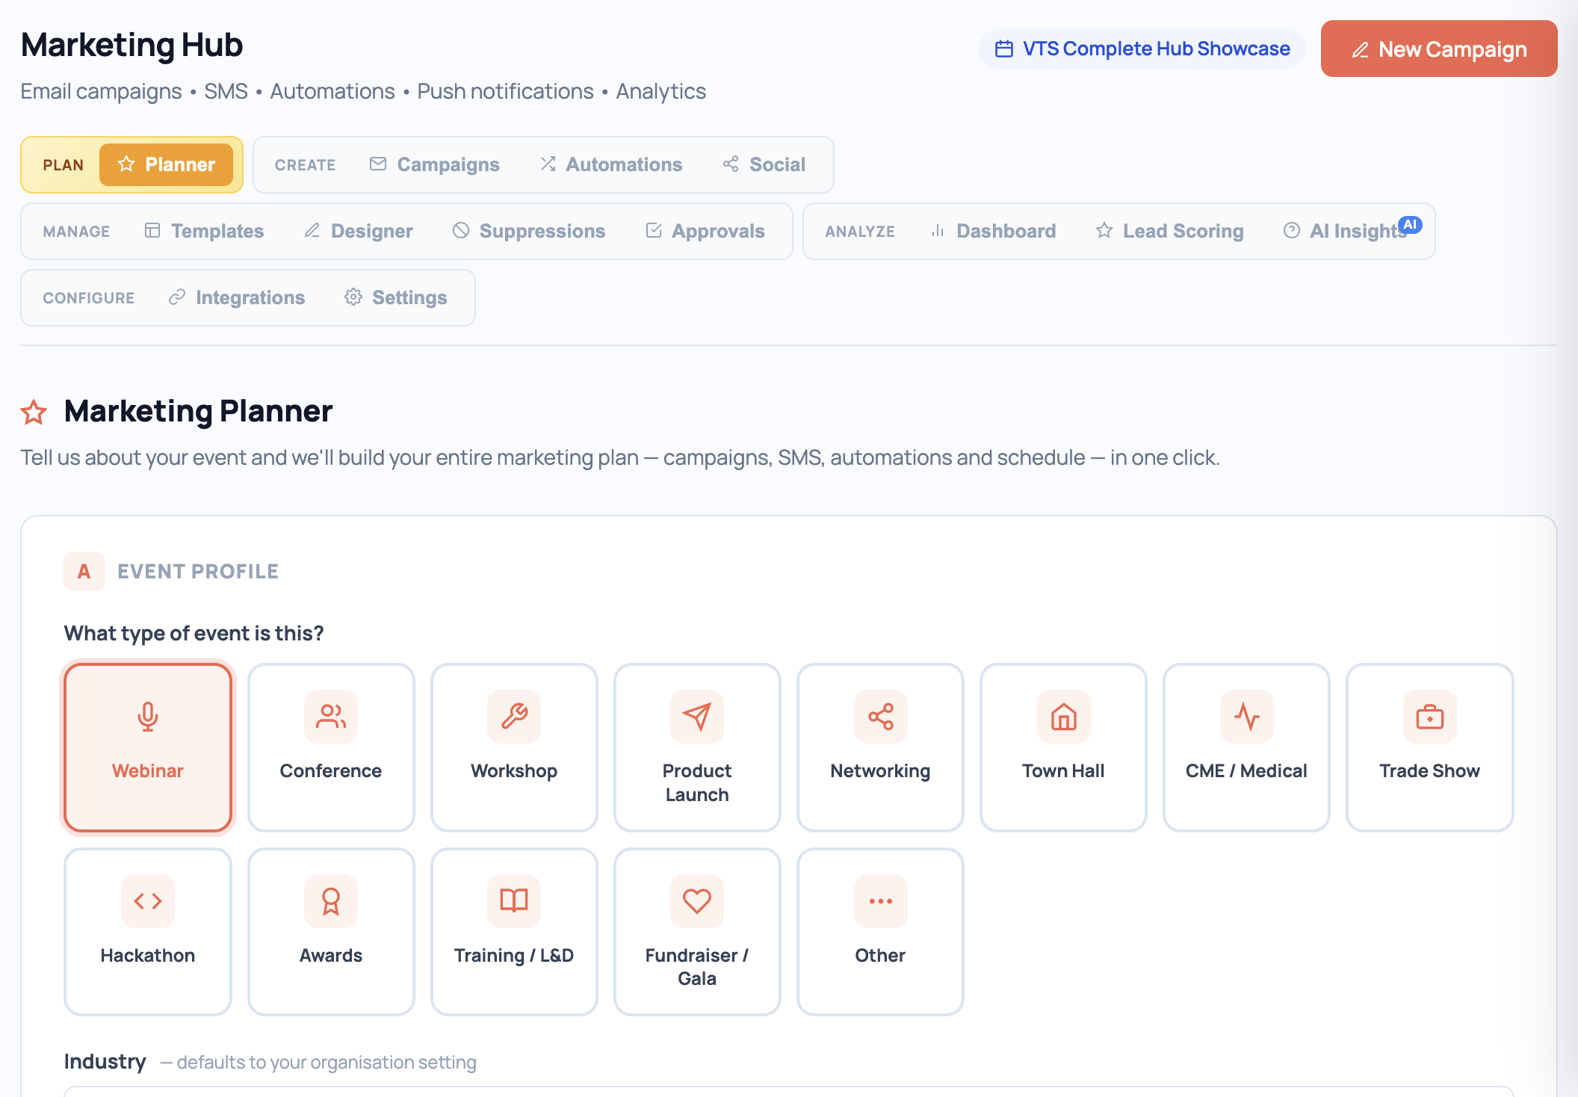The image size is (1578, 1097).
Task: Click the New Campaign button
Action: click(x=1439, y=49)
